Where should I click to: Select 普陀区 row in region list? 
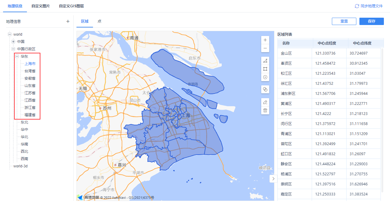tap(329, 144)
